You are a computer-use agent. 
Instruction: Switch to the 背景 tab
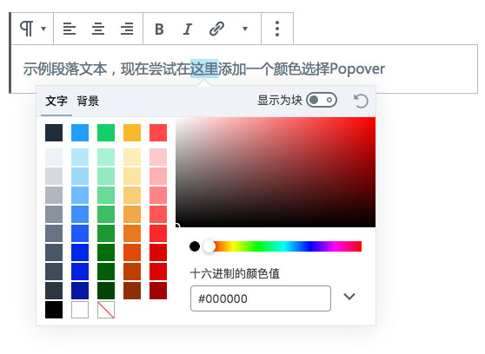point(88,101)
